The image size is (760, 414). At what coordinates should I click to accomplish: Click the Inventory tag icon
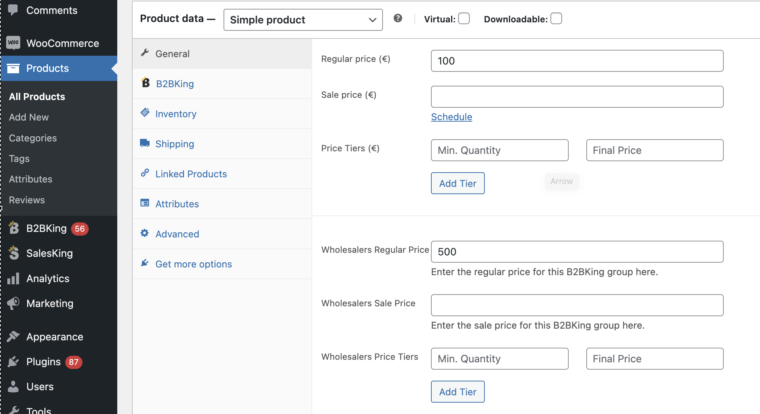pyautogui.click(x=145, y=112)
